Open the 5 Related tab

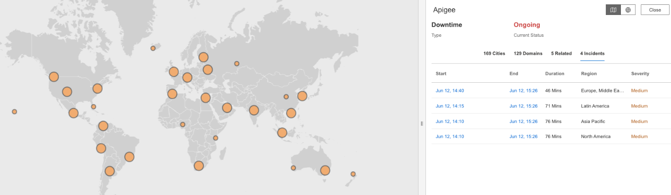[x=561, y=53]
